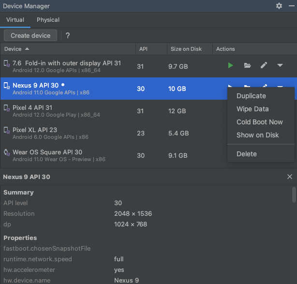Image resolution: width=297 pixels, height=284 pixels.
Task: Expand more actions for 7.6 Fold-in device
Action: pos(280,65)
